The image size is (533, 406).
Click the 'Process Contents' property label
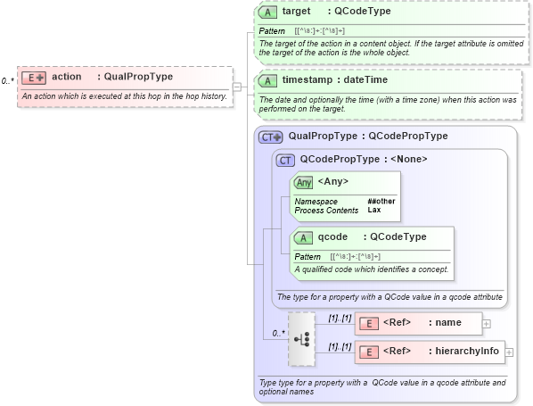click(326, 211)
